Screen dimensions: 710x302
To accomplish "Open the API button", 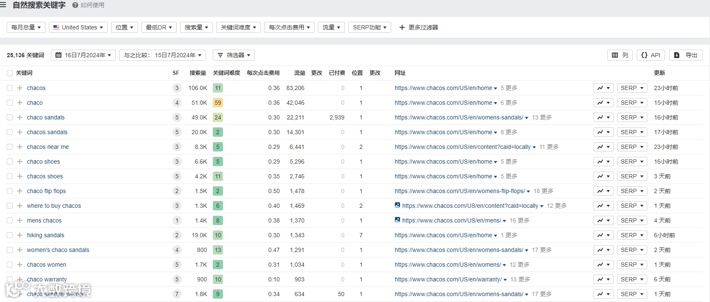I will click(651, 55).
